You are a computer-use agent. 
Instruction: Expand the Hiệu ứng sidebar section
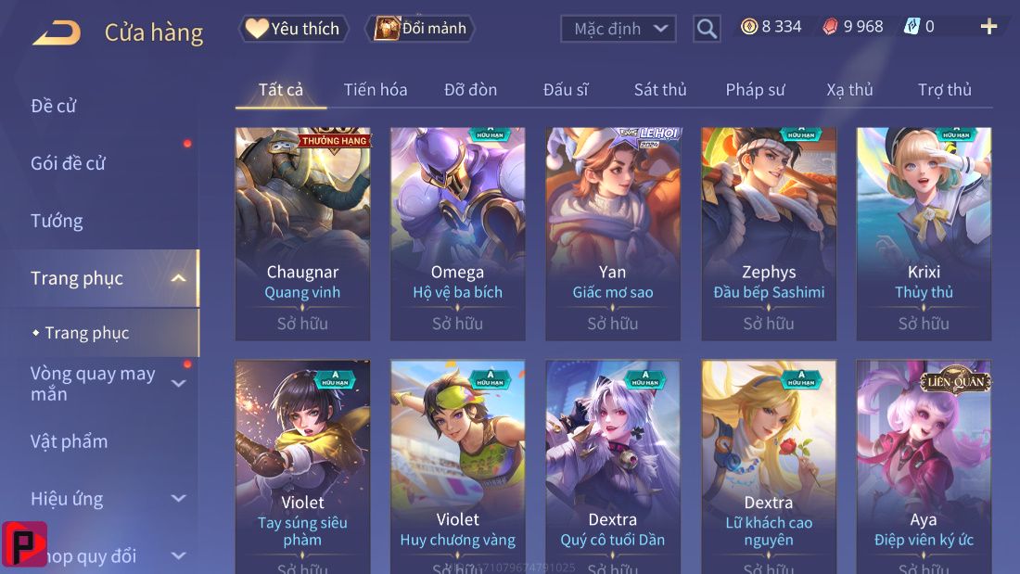(178, 499)
